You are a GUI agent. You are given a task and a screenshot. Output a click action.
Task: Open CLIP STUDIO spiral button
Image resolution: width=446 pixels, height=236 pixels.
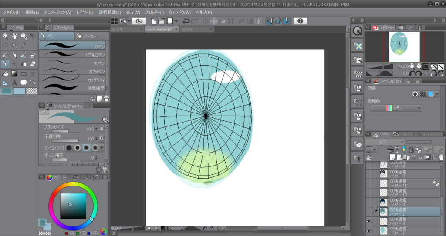pyautogui.click(x=139, y=21)
